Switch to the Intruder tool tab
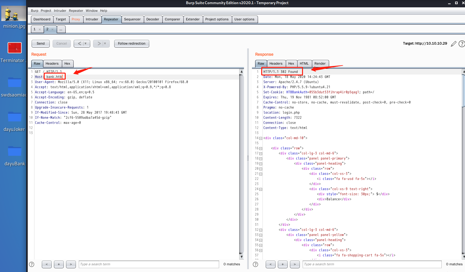Screen dimensions: 465x272 pos(92,19)
